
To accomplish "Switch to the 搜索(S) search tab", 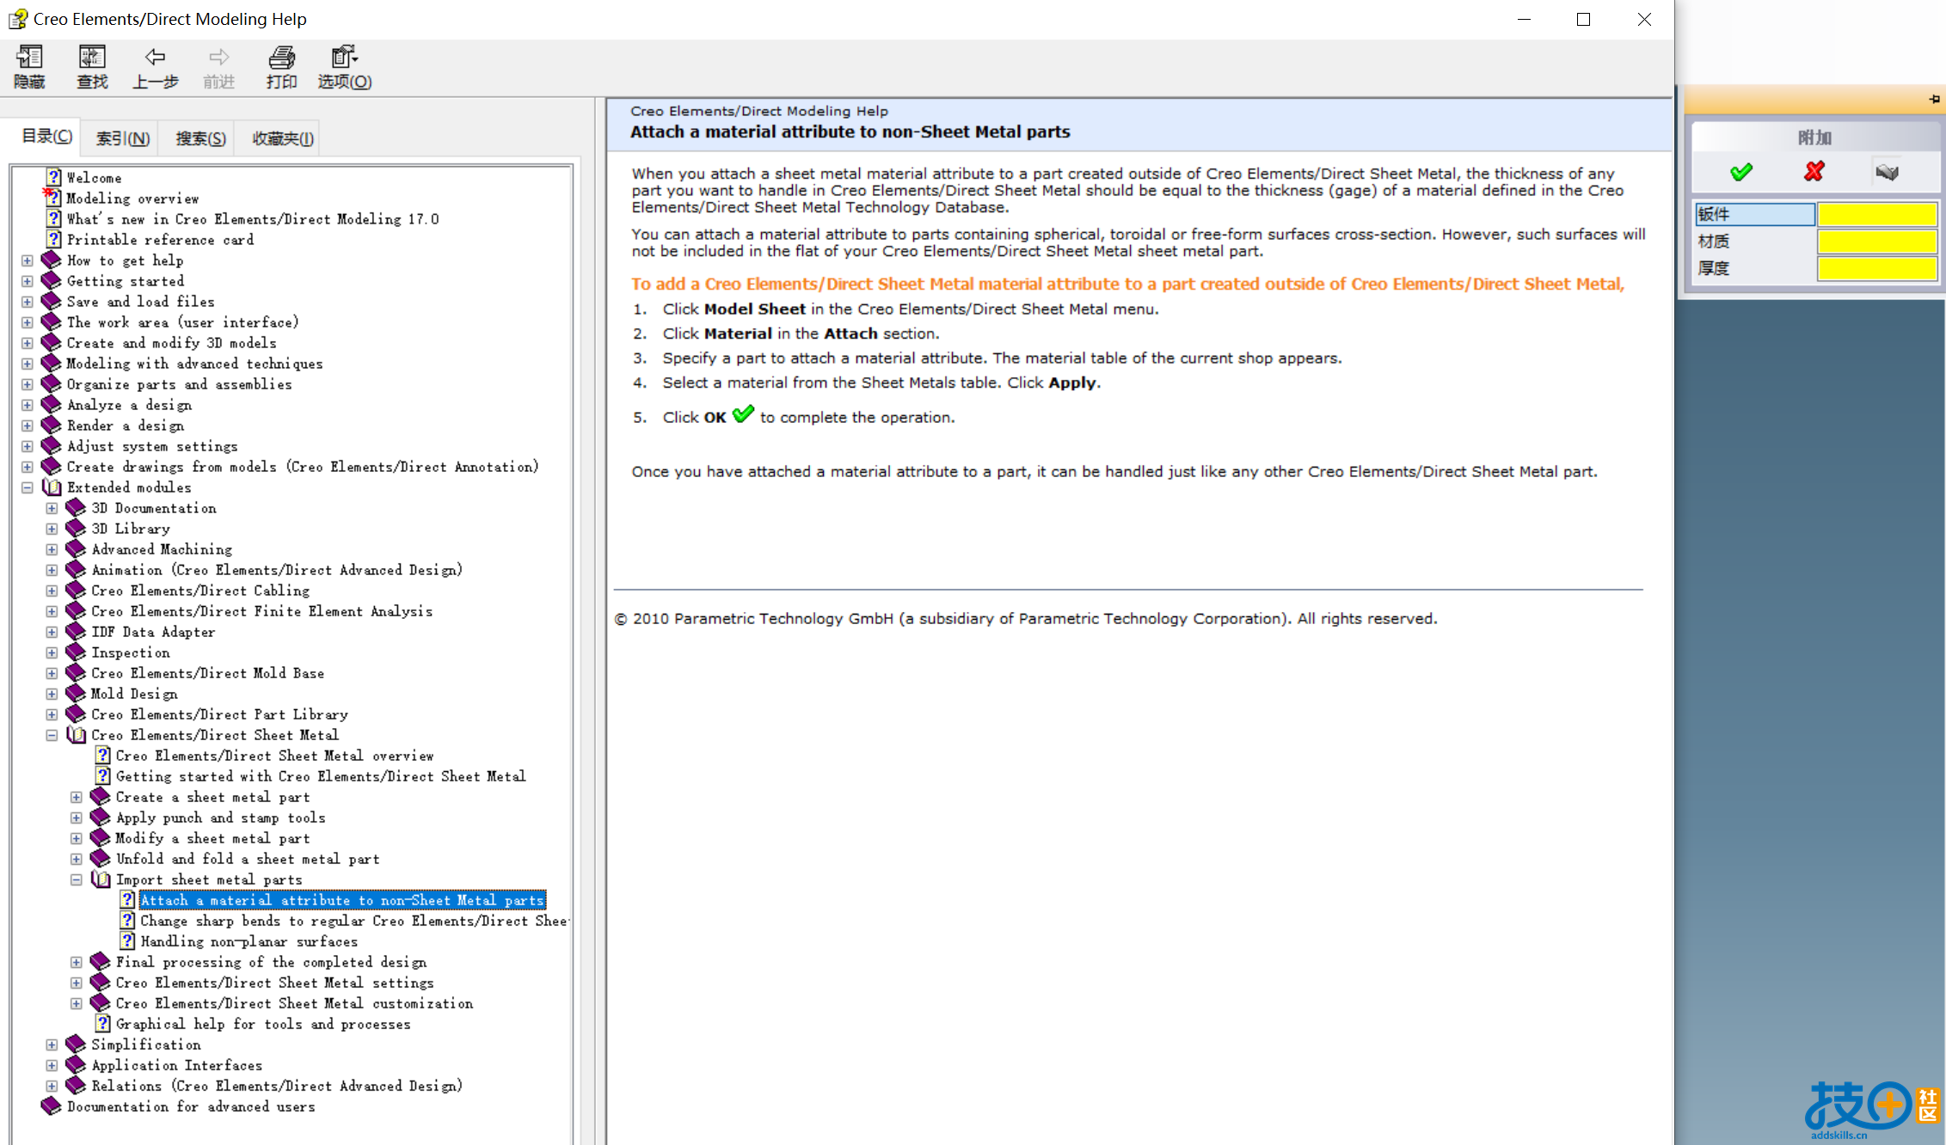I will coord(200,138).
